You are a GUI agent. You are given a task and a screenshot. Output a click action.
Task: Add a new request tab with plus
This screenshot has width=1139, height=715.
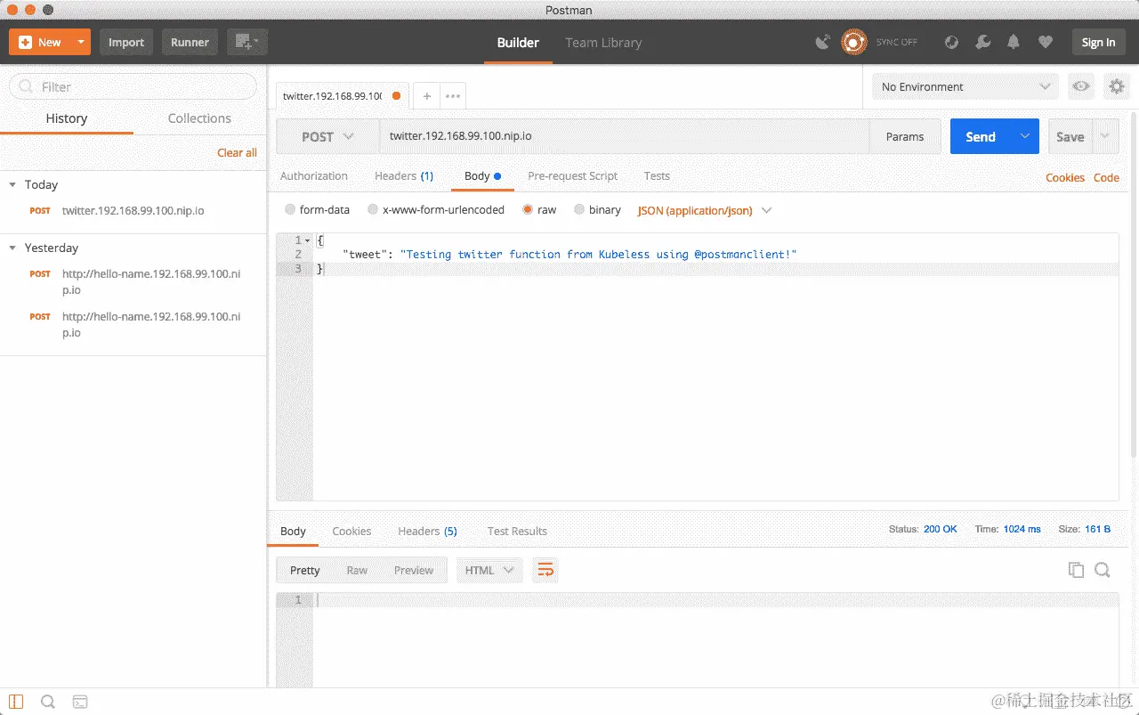(x=427, y=96)
